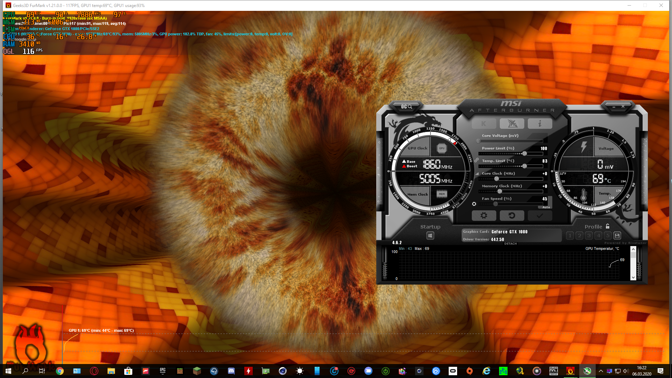Screen dimensions: 672x378
Task: Toggle the profile lock icon
Action: (607, 226)
